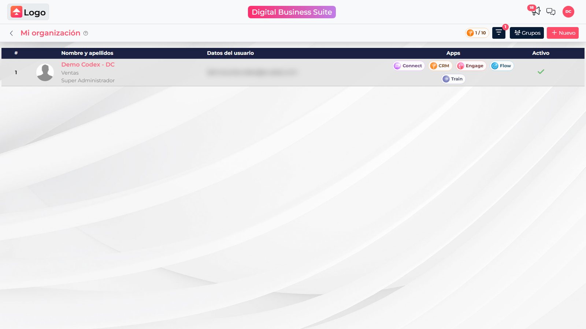The height and width of the screenshot is (329, 586).
Task: Click the # column header
Action: (x=16, y=53)
